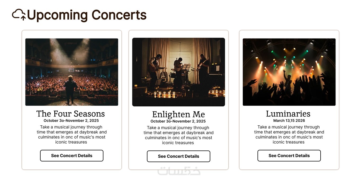Click the faint watermark logo at bottom
The width and height of the screenshot is (358, 179).
click(x=179, y=171)
